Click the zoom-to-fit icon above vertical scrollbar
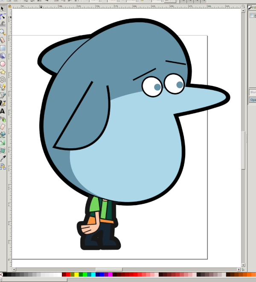This screenshot has width=256, height=282. [243, 6]
